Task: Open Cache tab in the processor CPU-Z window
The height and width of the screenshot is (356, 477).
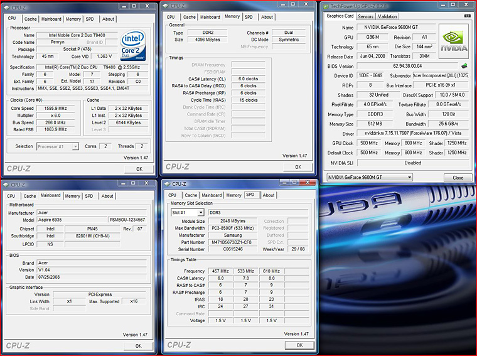Action: click(x=30, y=19)
